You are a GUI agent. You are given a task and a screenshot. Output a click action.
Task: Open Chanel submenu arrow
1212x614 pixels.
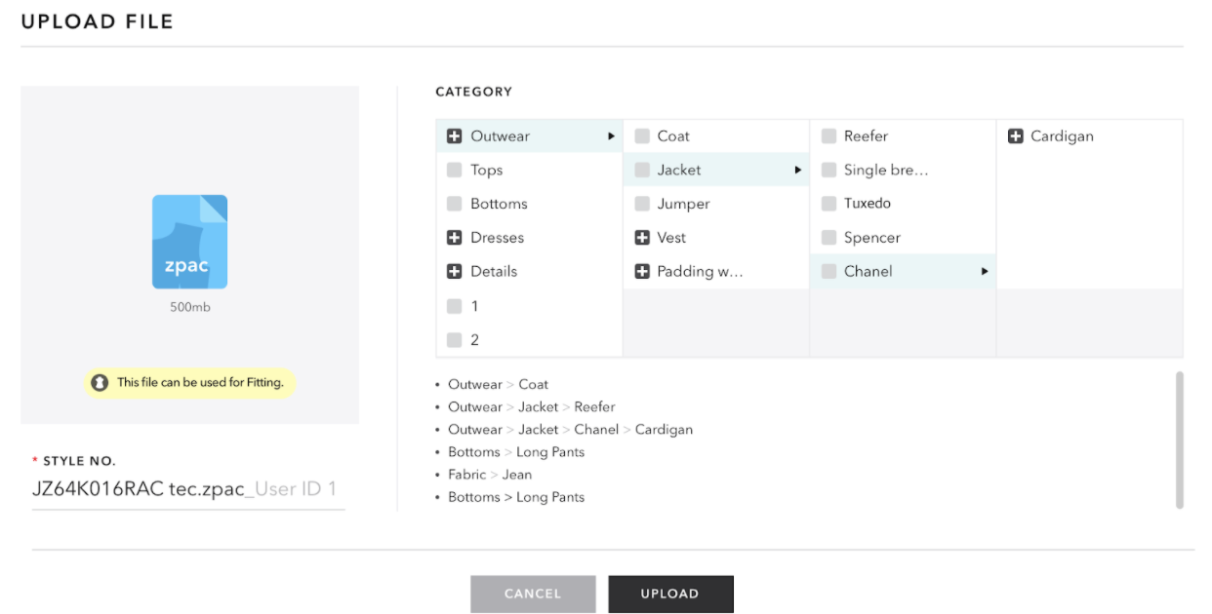pyautogui.click(x=985, y=272)
